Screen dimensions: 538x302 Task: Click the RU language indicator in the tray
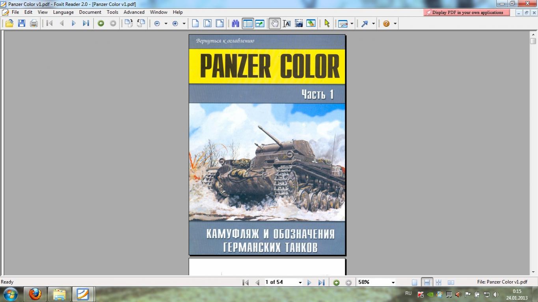point(408,294)
